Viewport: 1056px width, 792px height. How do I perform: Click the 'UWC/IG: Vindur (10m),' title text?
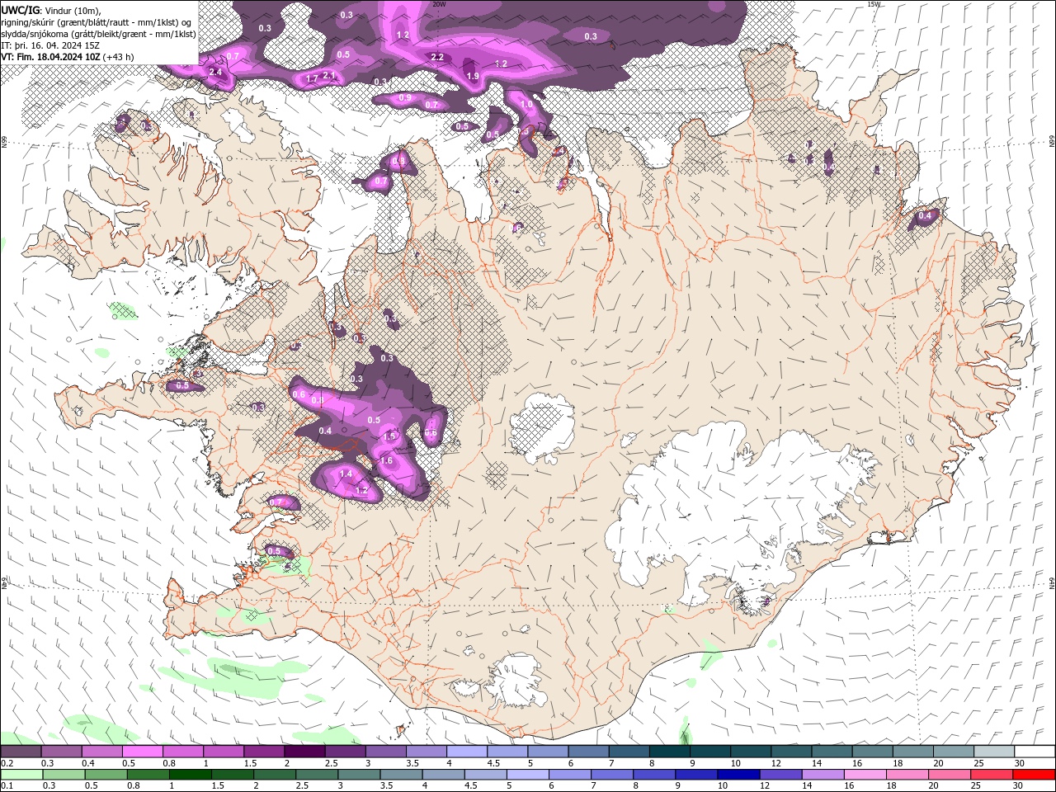[50, 10]
